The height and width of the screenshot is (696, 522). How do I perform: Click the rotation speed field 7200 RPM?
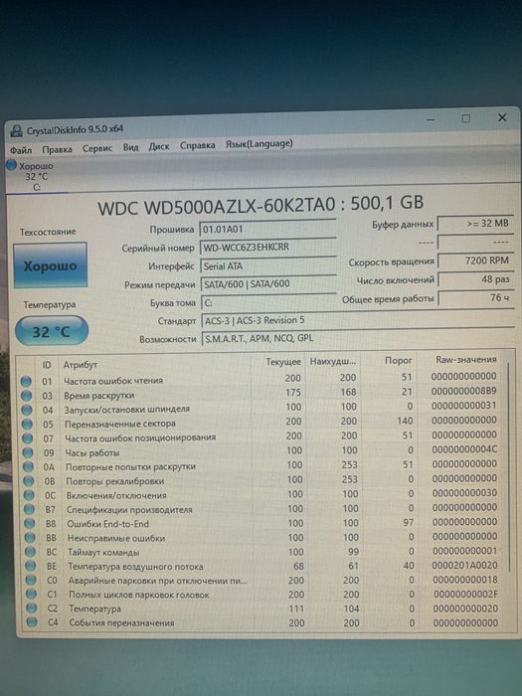click(x=475, y=261)
